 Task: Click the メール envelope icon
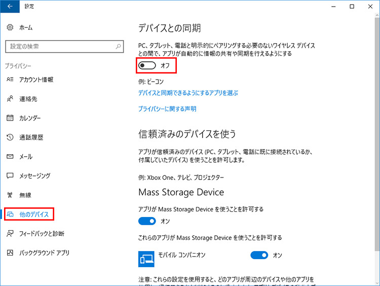click(10, 157)
